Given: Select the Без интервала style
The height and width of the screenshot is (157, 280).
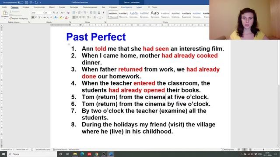Looking at the screenshot, I should pos(123,14).
